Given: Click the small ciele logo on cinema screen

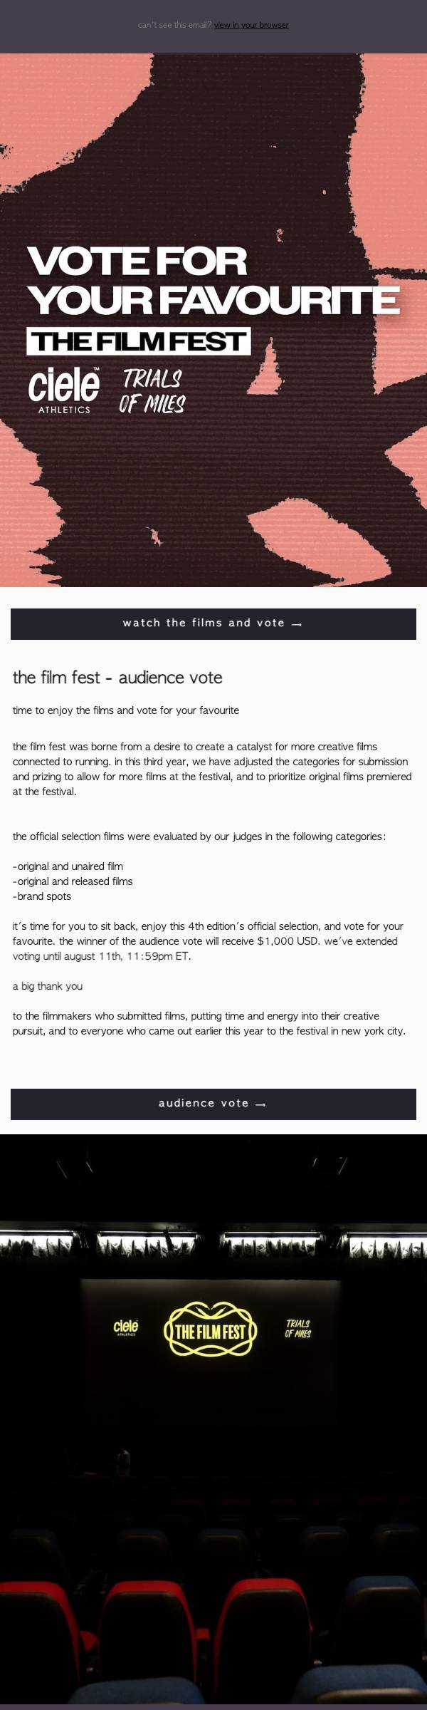Looking at the screenshot, I should [125, 1327].
